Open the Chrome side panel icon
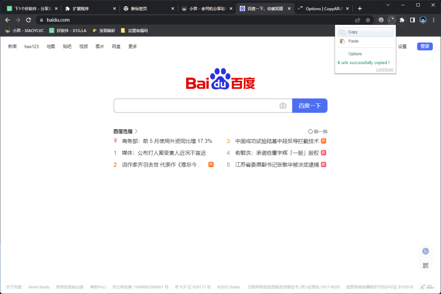Screen dimensions: 441x294 (x=412, y=20)
